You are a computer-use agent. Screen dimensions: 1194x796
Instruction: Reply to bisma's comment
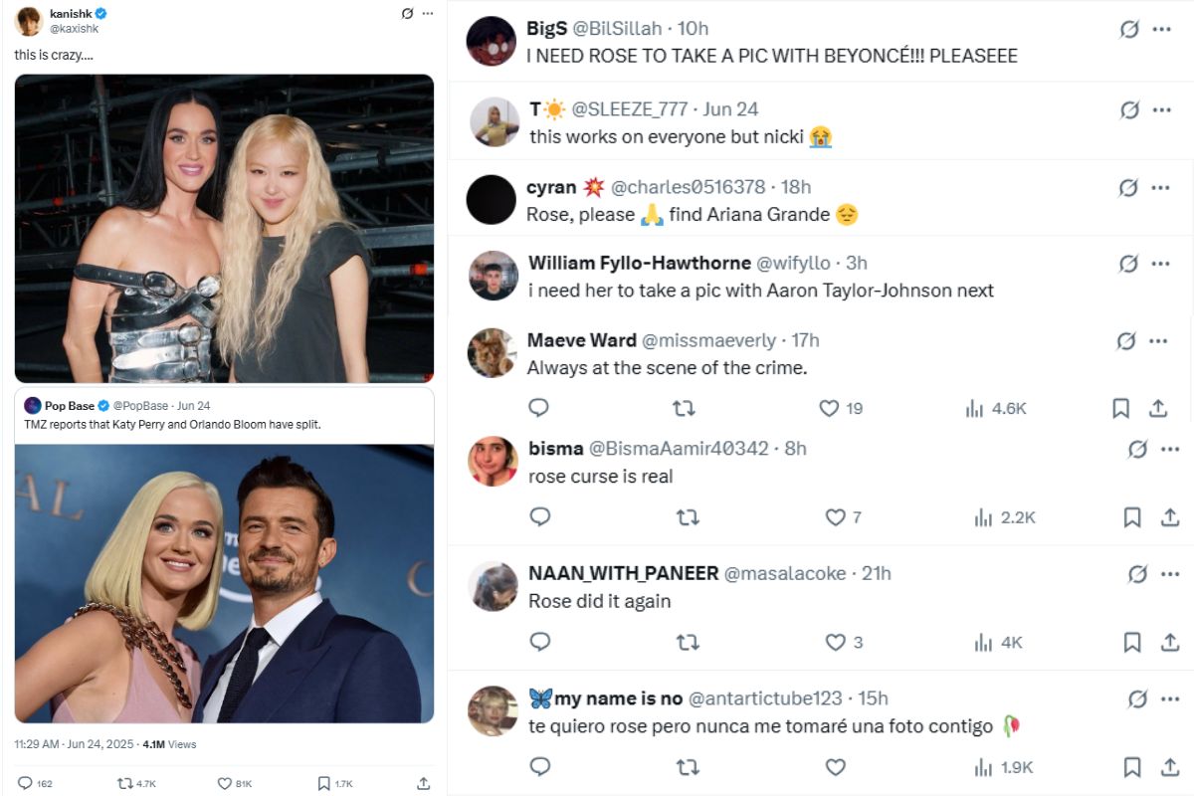point(540,517)
